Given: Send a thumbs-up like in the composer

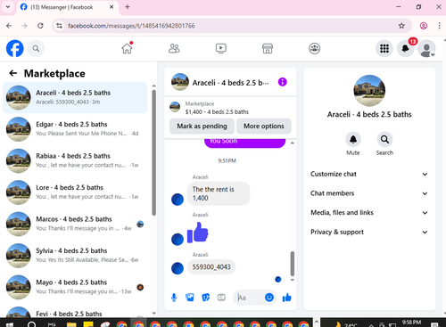Looking at the screenshot, I should click(x=286, y=298).
